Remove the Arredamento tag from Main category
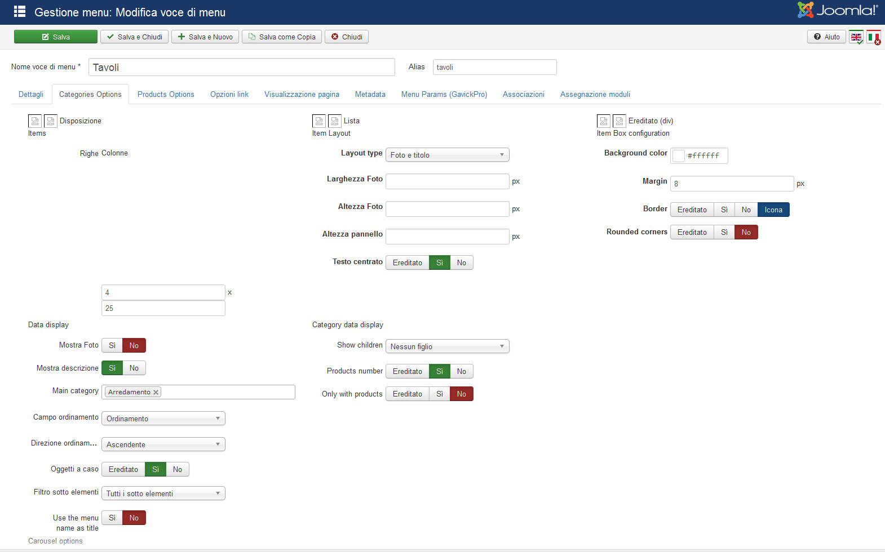The height and width of the screenshot is (552, 885). click(x=156, y=392)
